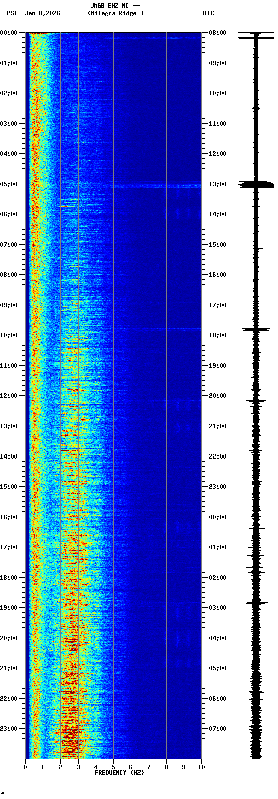Click the PST time label '19:00'
The image size is (278, 799).
pyautogui.click(x=8, y=608)
